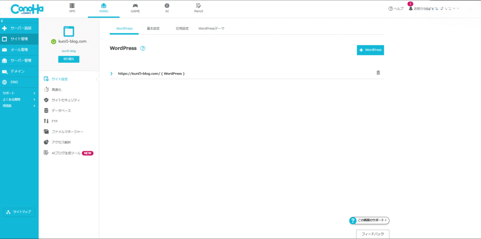Open この画面のサポート help button

[x=369, y=220]
